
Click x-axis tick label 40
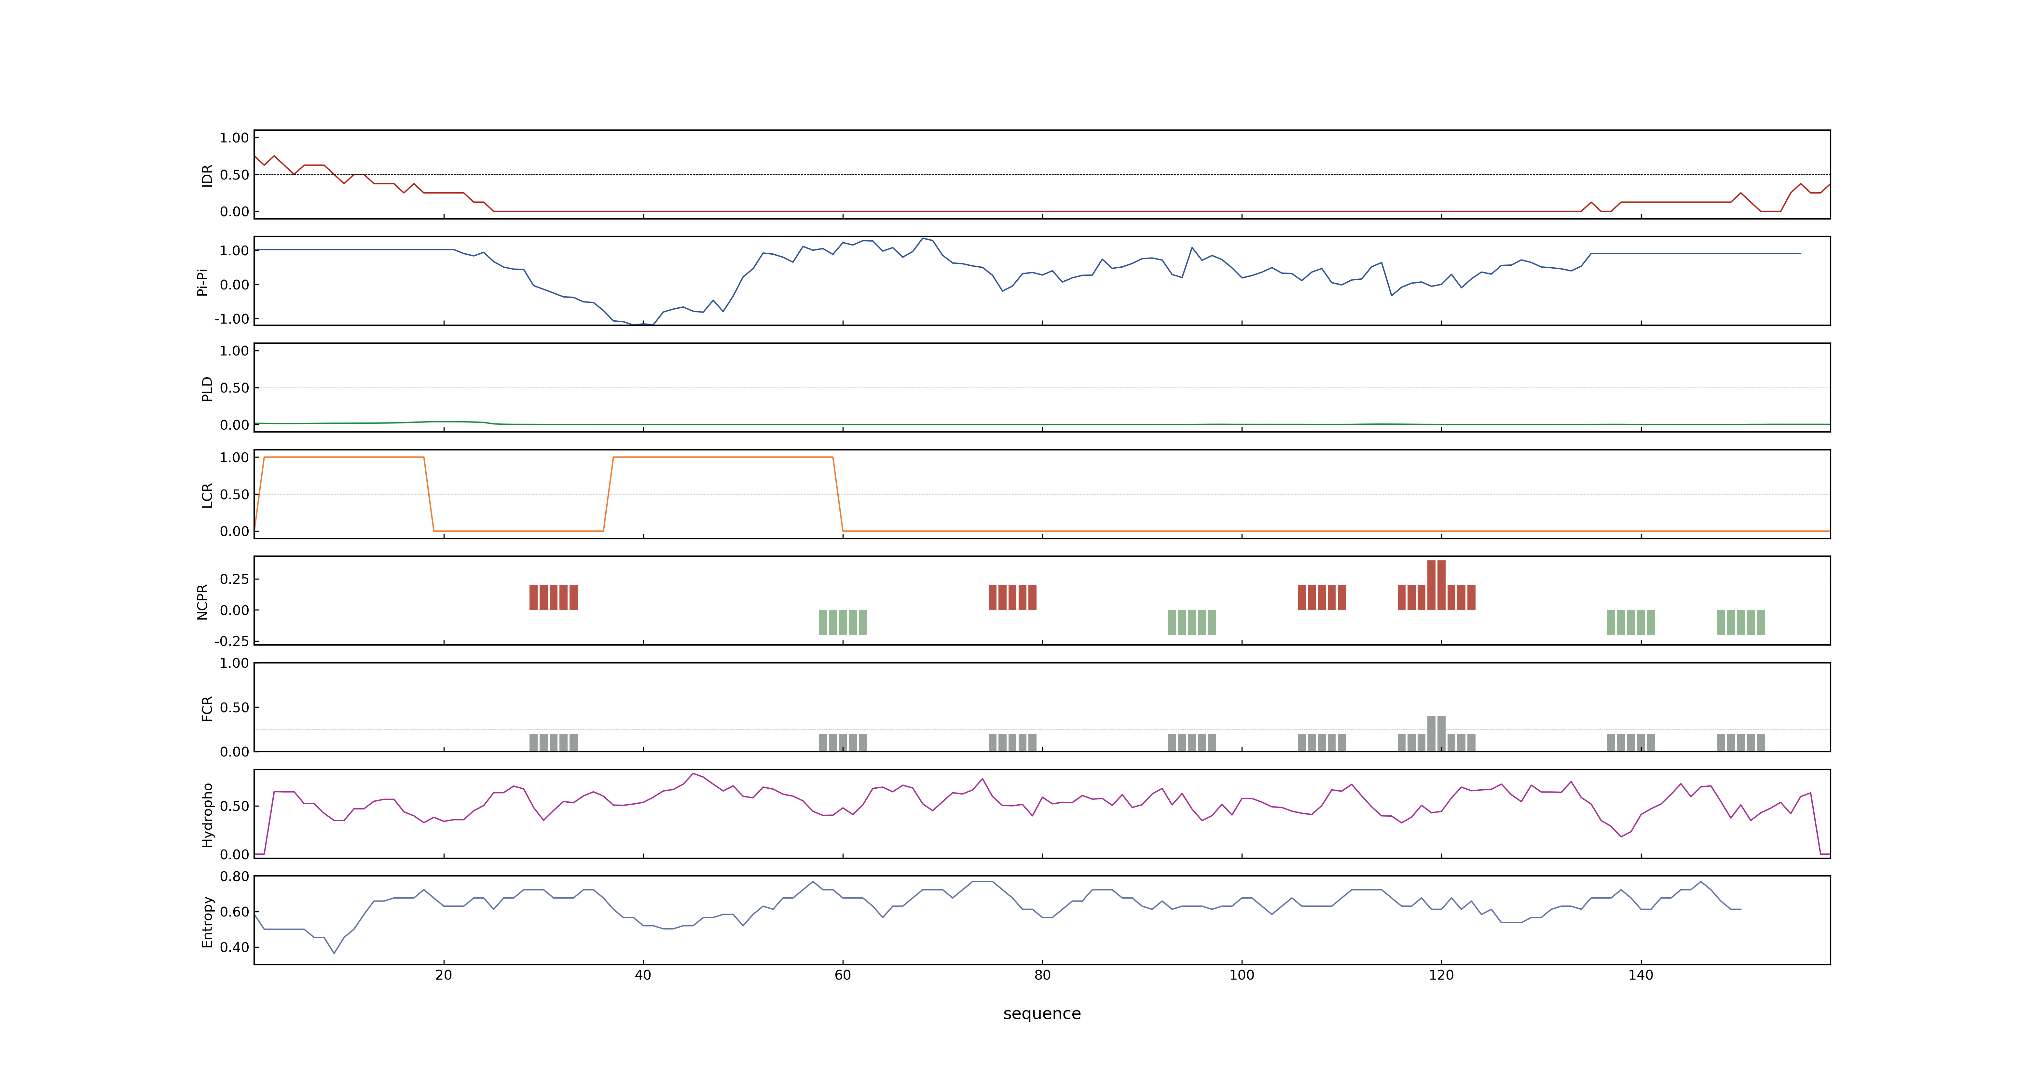coord(643,975)
